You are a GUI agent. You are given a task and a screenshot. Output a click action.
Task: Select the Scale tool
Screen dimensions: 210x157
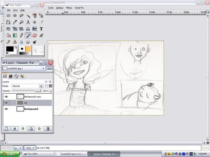click(15, 29)
